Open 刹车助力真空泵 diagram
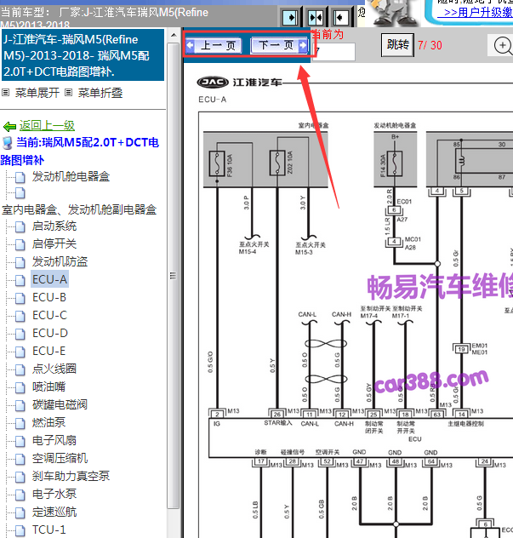The width and height of the screenshot is (513, 538). 71,476
